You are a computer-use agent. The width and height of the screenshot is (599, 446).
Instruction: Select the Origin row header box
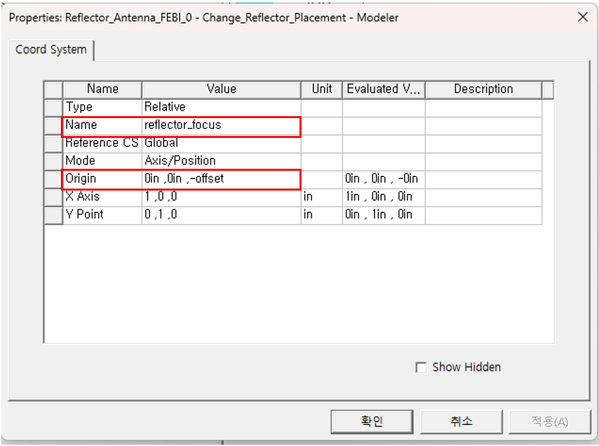(53, 179)
